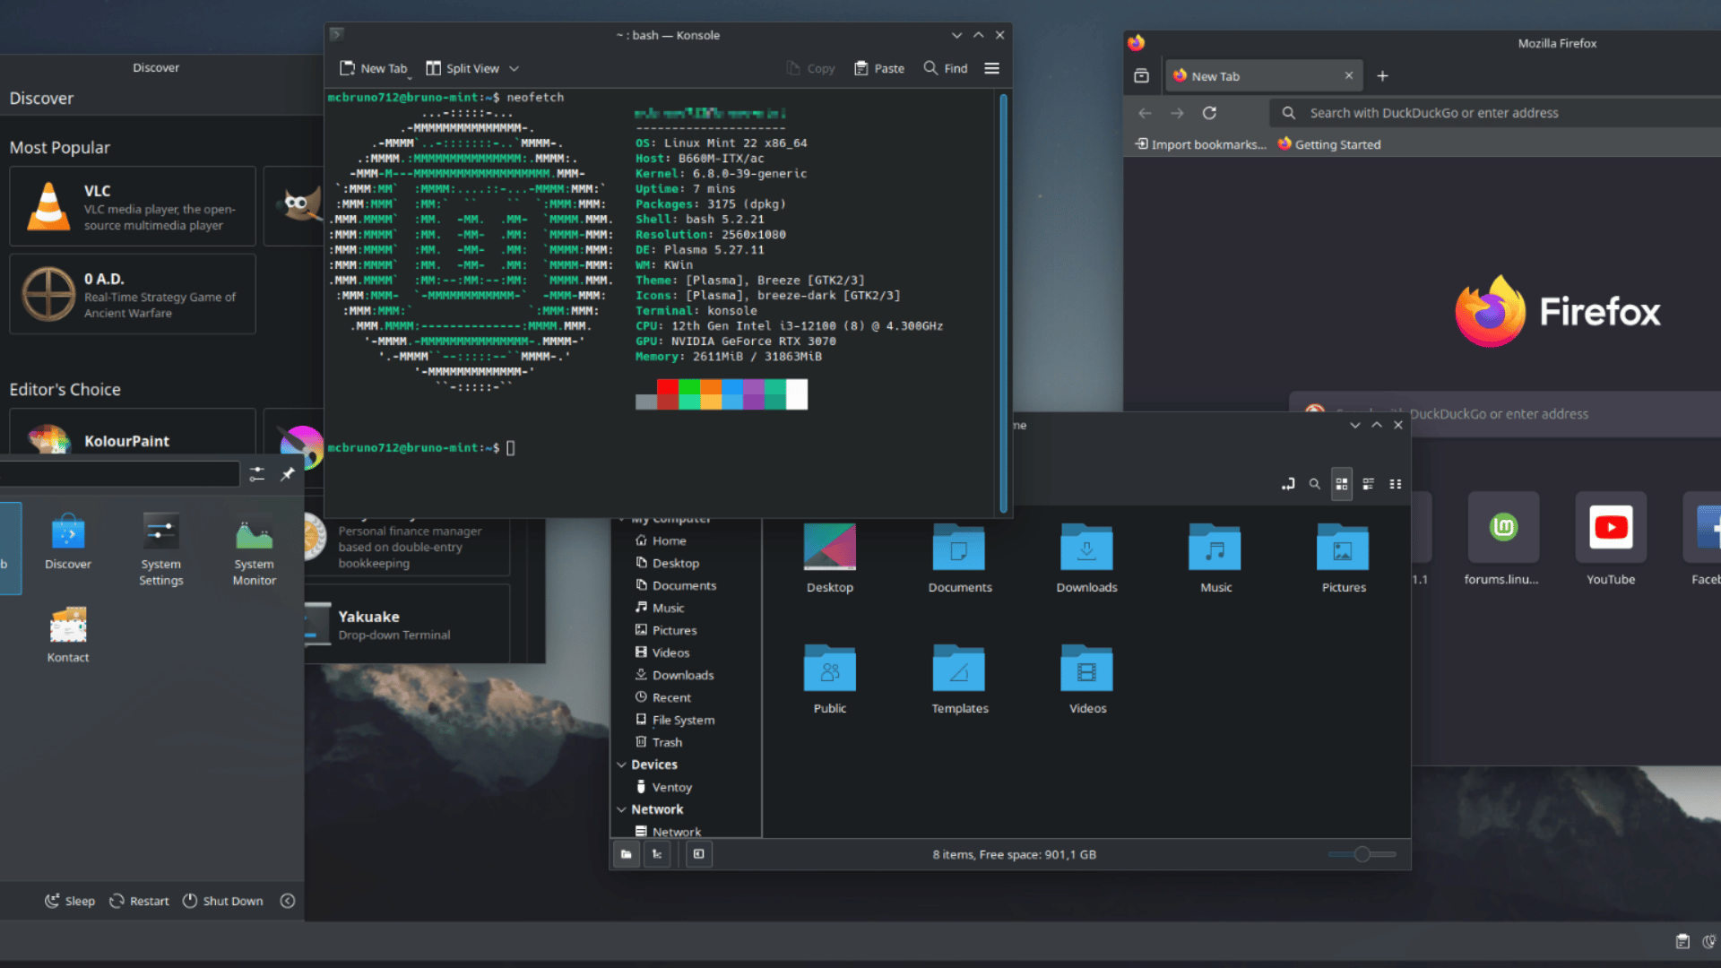Click the launcher search field
The width and height of the screenshot is (1721, 968).
(x=119, y=473)
